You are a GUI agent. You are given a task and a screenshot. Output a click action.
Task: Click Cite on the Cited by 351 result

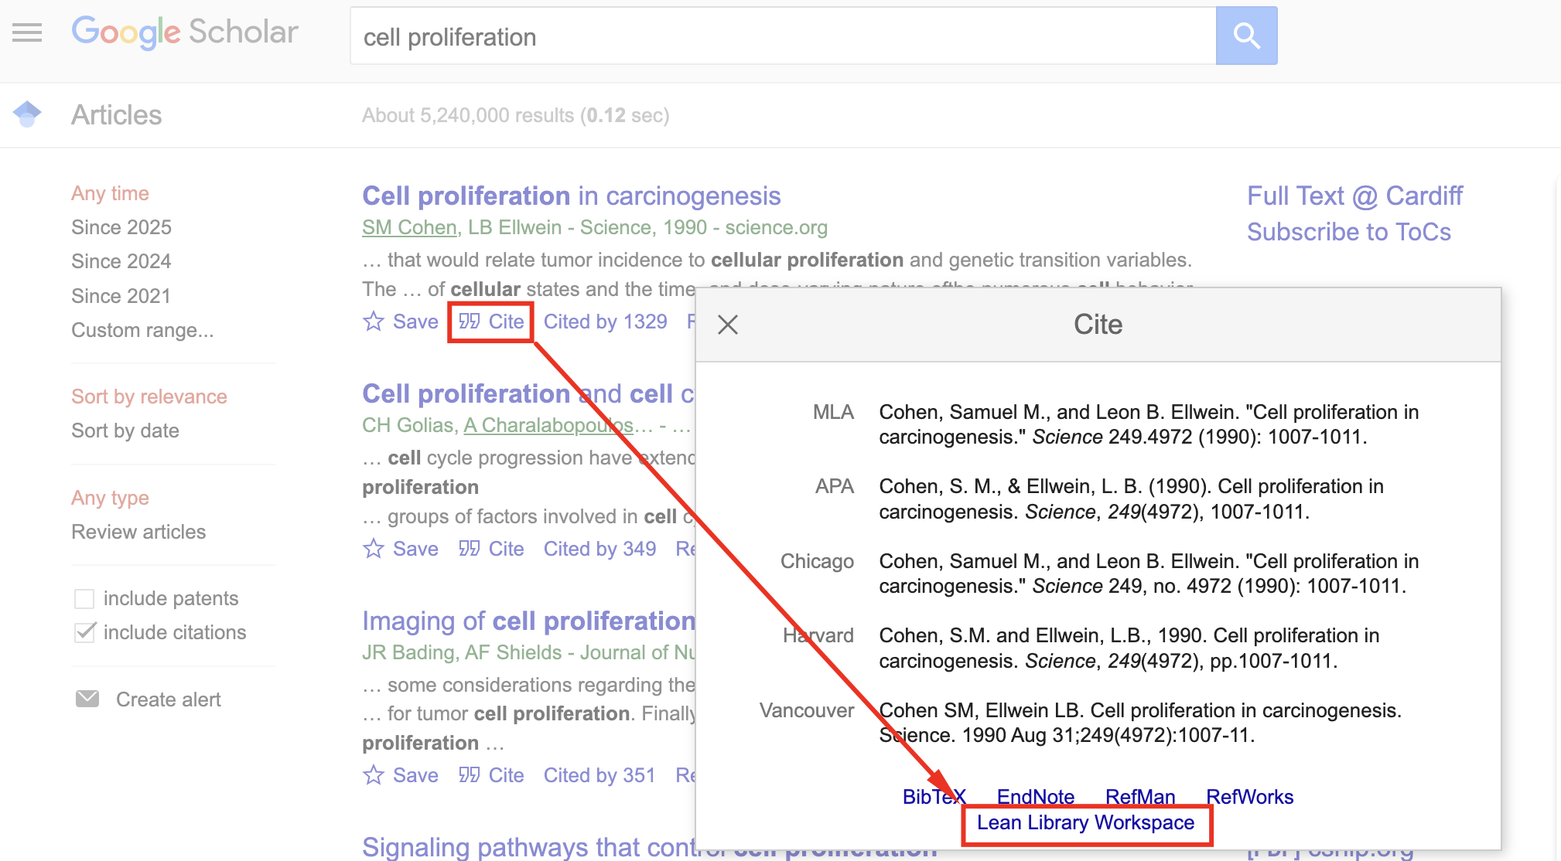(x=491, y=775)
